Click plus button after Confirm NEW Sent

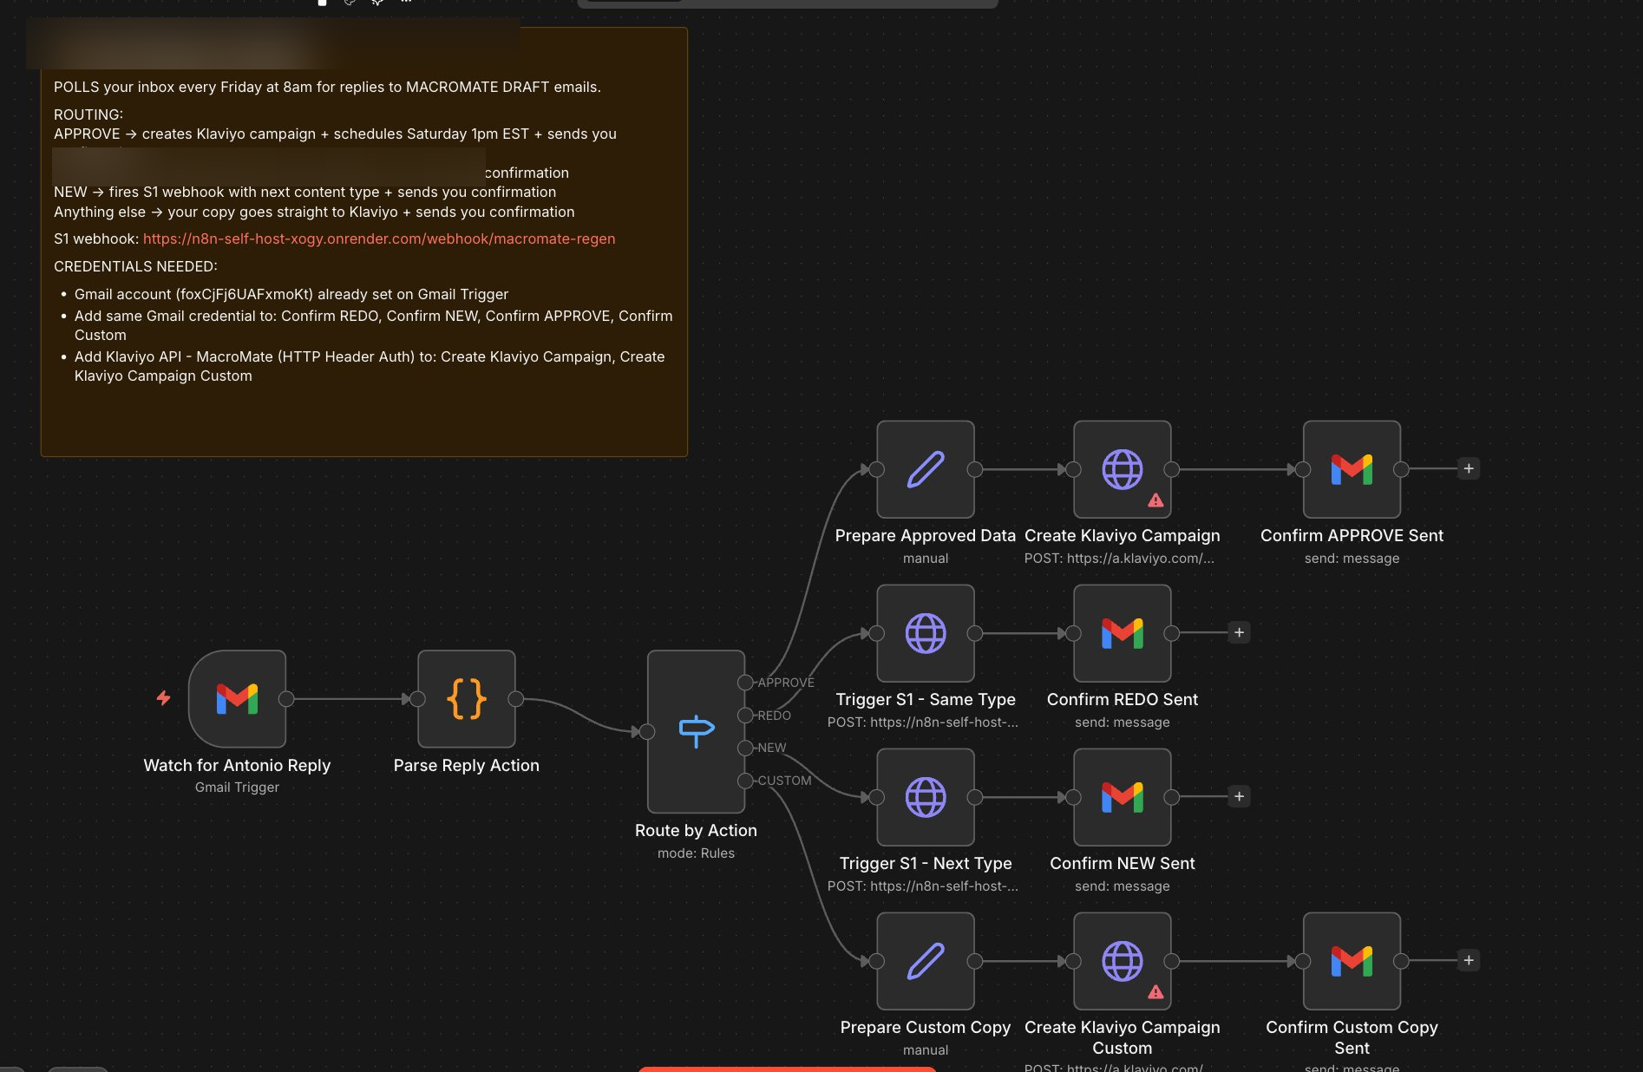(x=1239, y=797)
